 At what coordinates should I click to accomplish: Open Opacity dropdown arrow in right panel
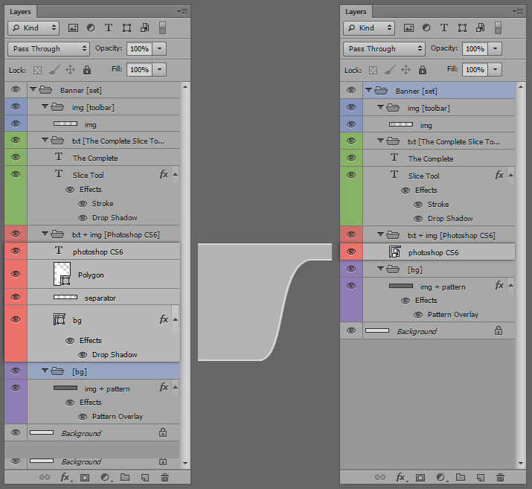496,48
